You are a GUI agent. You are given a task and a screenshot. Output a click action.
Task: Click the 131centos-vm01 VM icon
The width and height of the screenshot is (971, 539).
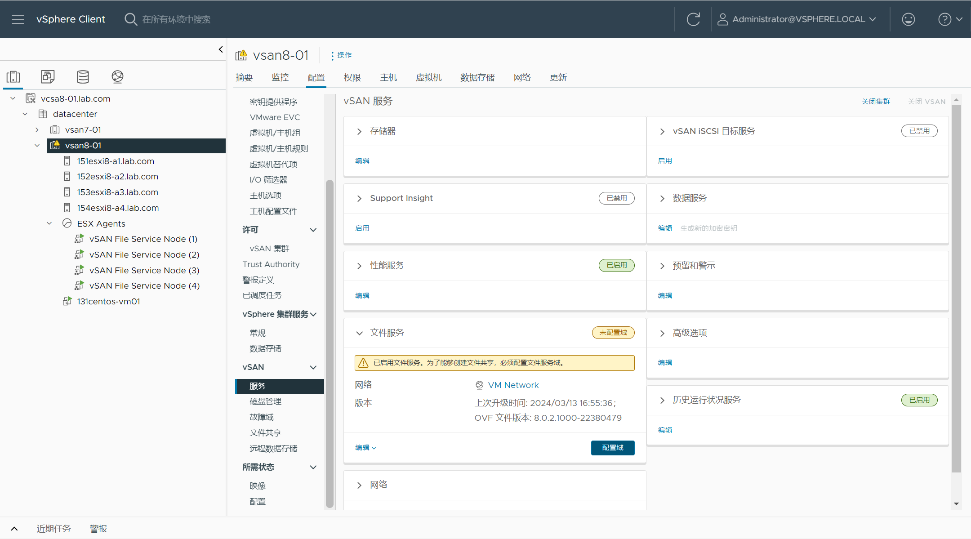[x=67, y=301]
